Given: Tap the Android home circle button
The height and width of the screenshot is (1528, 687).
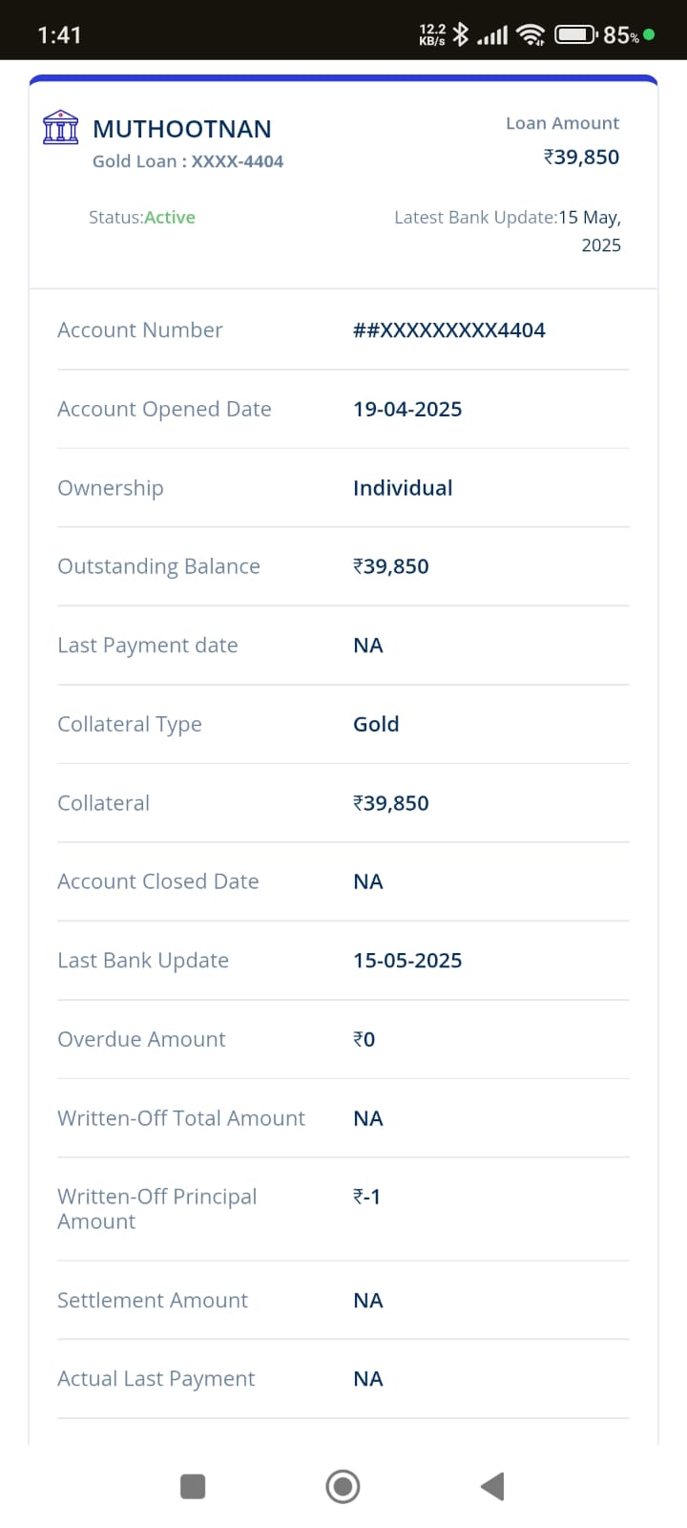Looking at the screenshot, I should pos(343,1486).
